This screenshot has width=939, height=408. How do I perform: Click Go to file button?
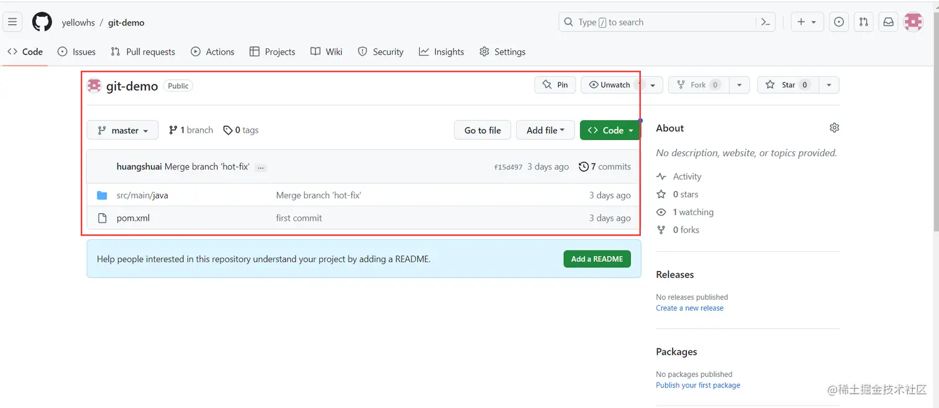coord(483,130)
